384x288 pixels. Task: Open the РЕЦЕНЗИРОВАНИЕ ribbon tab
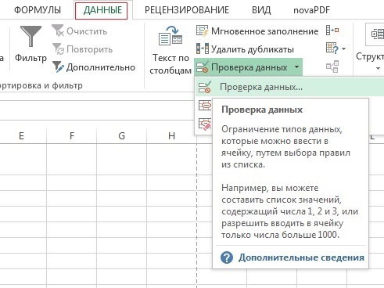[x=187, y=10]
